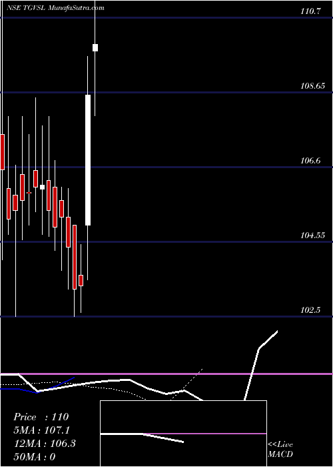This screenshot has height=467, width=333.
Task: Click the <<Live MACD label
Action: click(x=280, y=450)
